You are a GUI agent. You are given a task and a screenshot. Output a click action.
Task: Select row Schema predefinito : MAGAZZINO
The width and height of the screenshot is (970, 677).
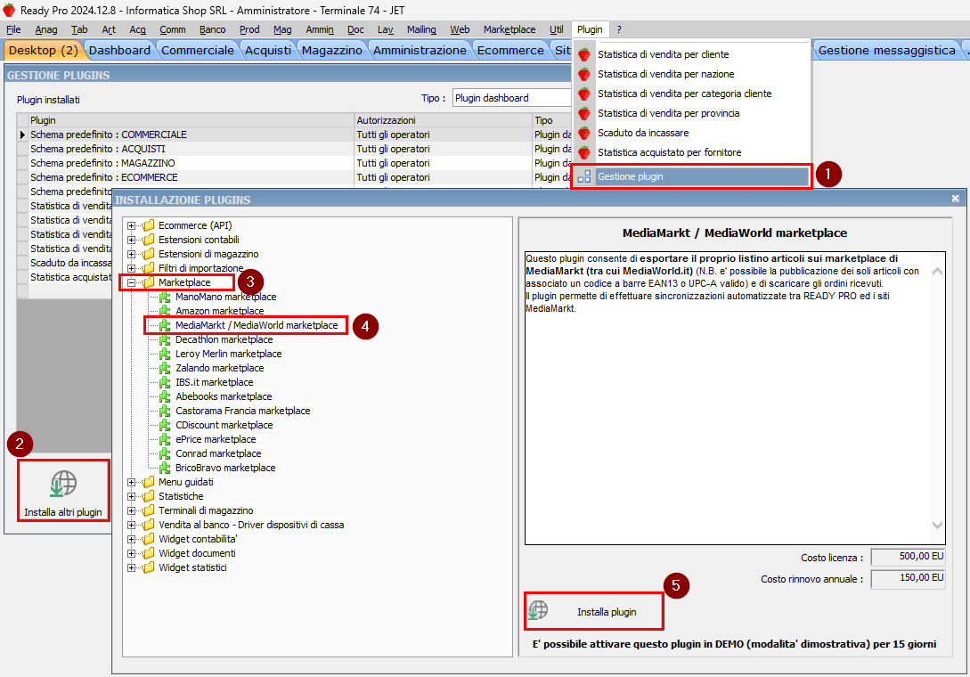coord(294,163)
